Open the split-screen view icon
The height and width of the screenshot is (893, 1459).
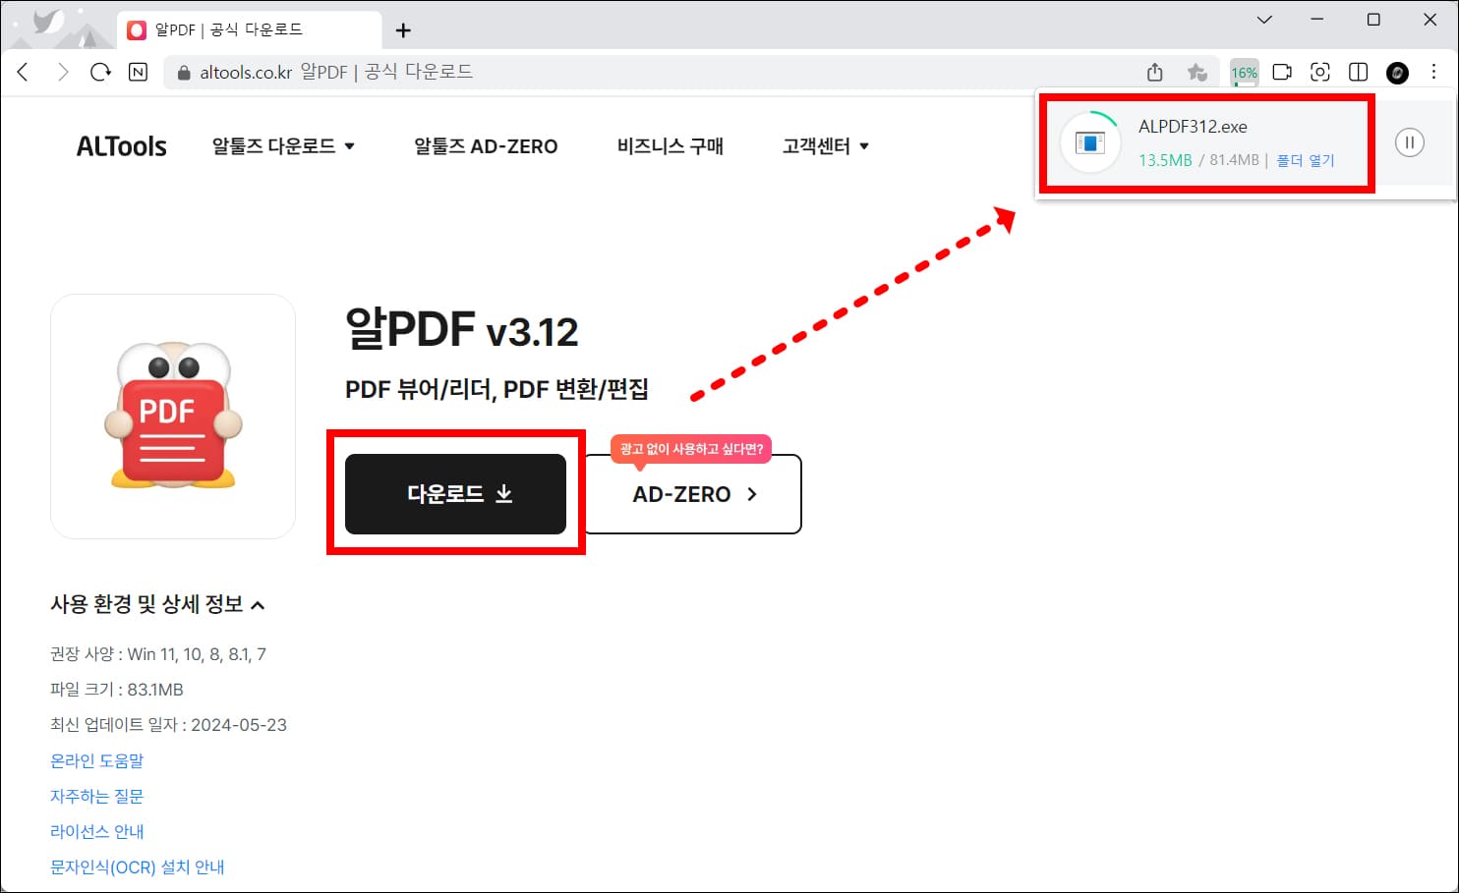pyautogui.click(x=1358, y=72)
